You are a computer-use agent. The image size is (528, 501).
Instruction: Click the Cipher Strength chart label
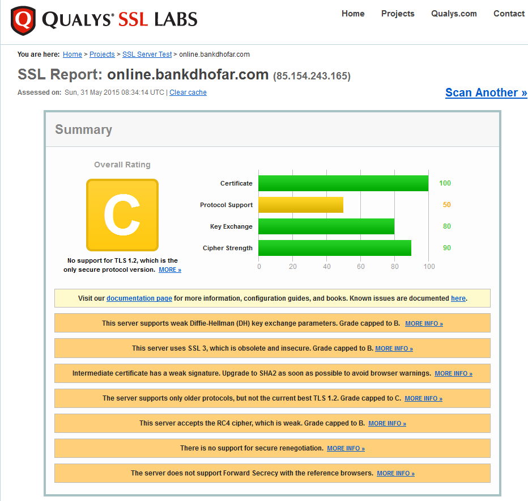pyautogui.click(x=228, y=248)
